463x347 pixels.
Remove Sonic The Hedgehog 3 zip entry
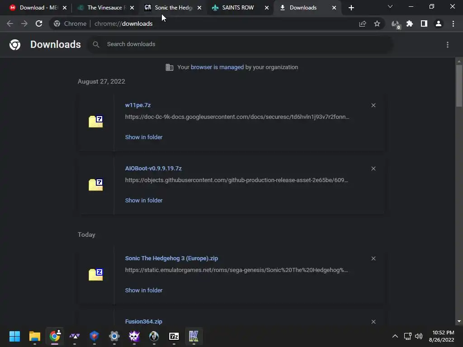coord(373,258)
